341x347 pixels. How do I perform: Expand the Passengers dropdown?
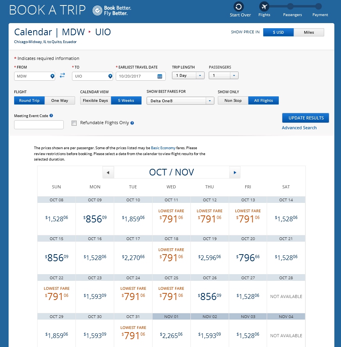pyautogui.click(x=233, y=76)
